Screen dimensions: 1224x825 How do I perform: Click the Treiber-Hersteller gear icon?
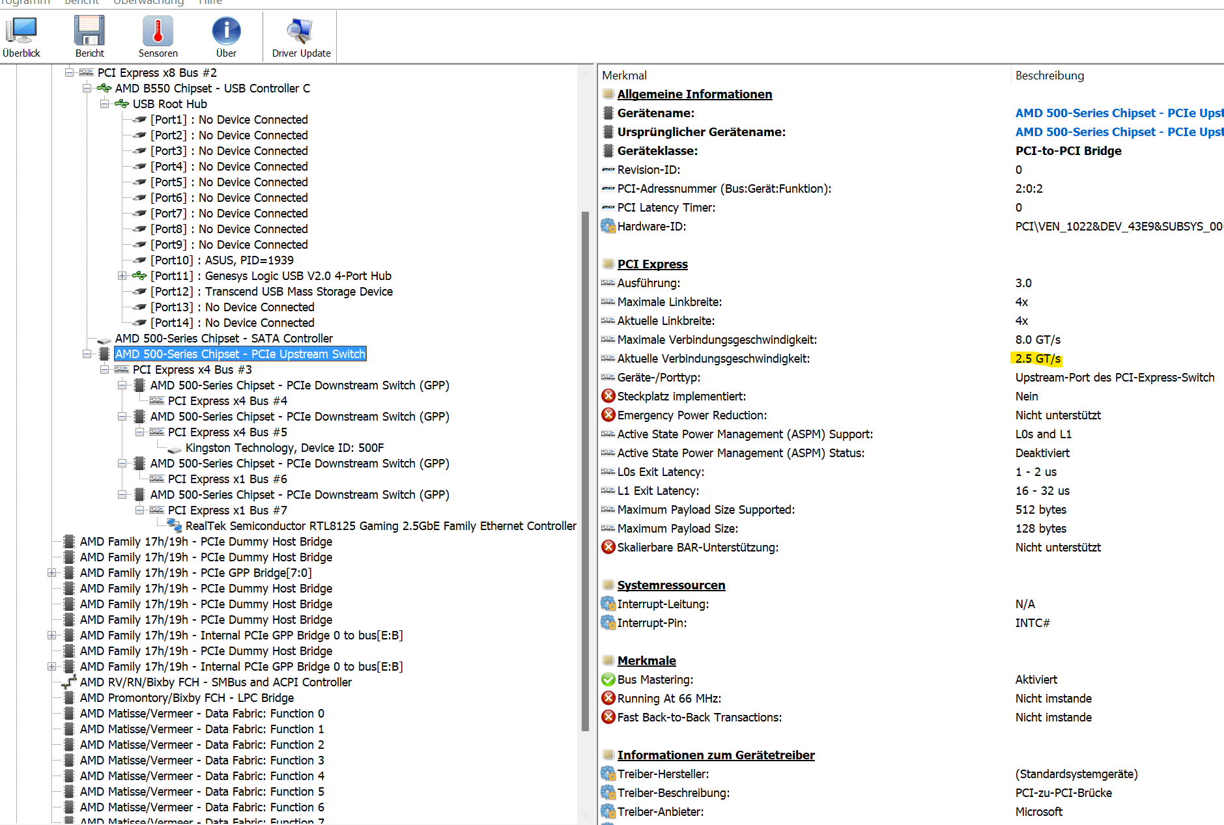pos(608,774)
